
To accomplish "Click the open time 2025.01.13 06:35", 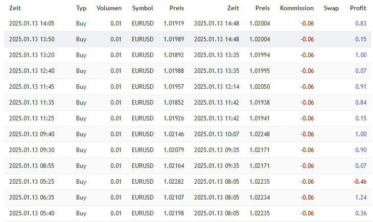I will click(x=32, y=198).
